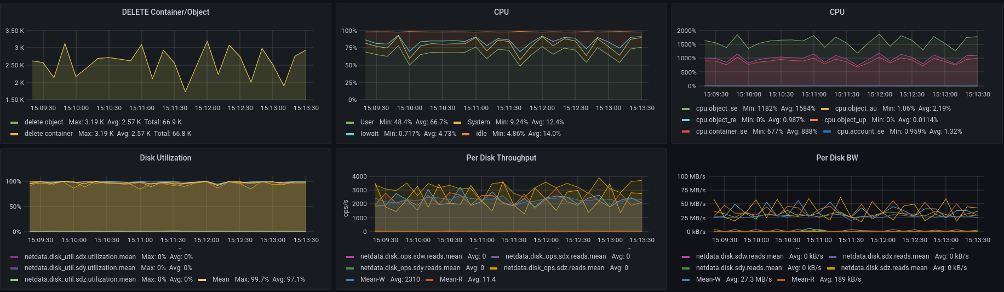
Task: Click the red swatch next to "cpu.container_se"
Action: click(686, 131)
